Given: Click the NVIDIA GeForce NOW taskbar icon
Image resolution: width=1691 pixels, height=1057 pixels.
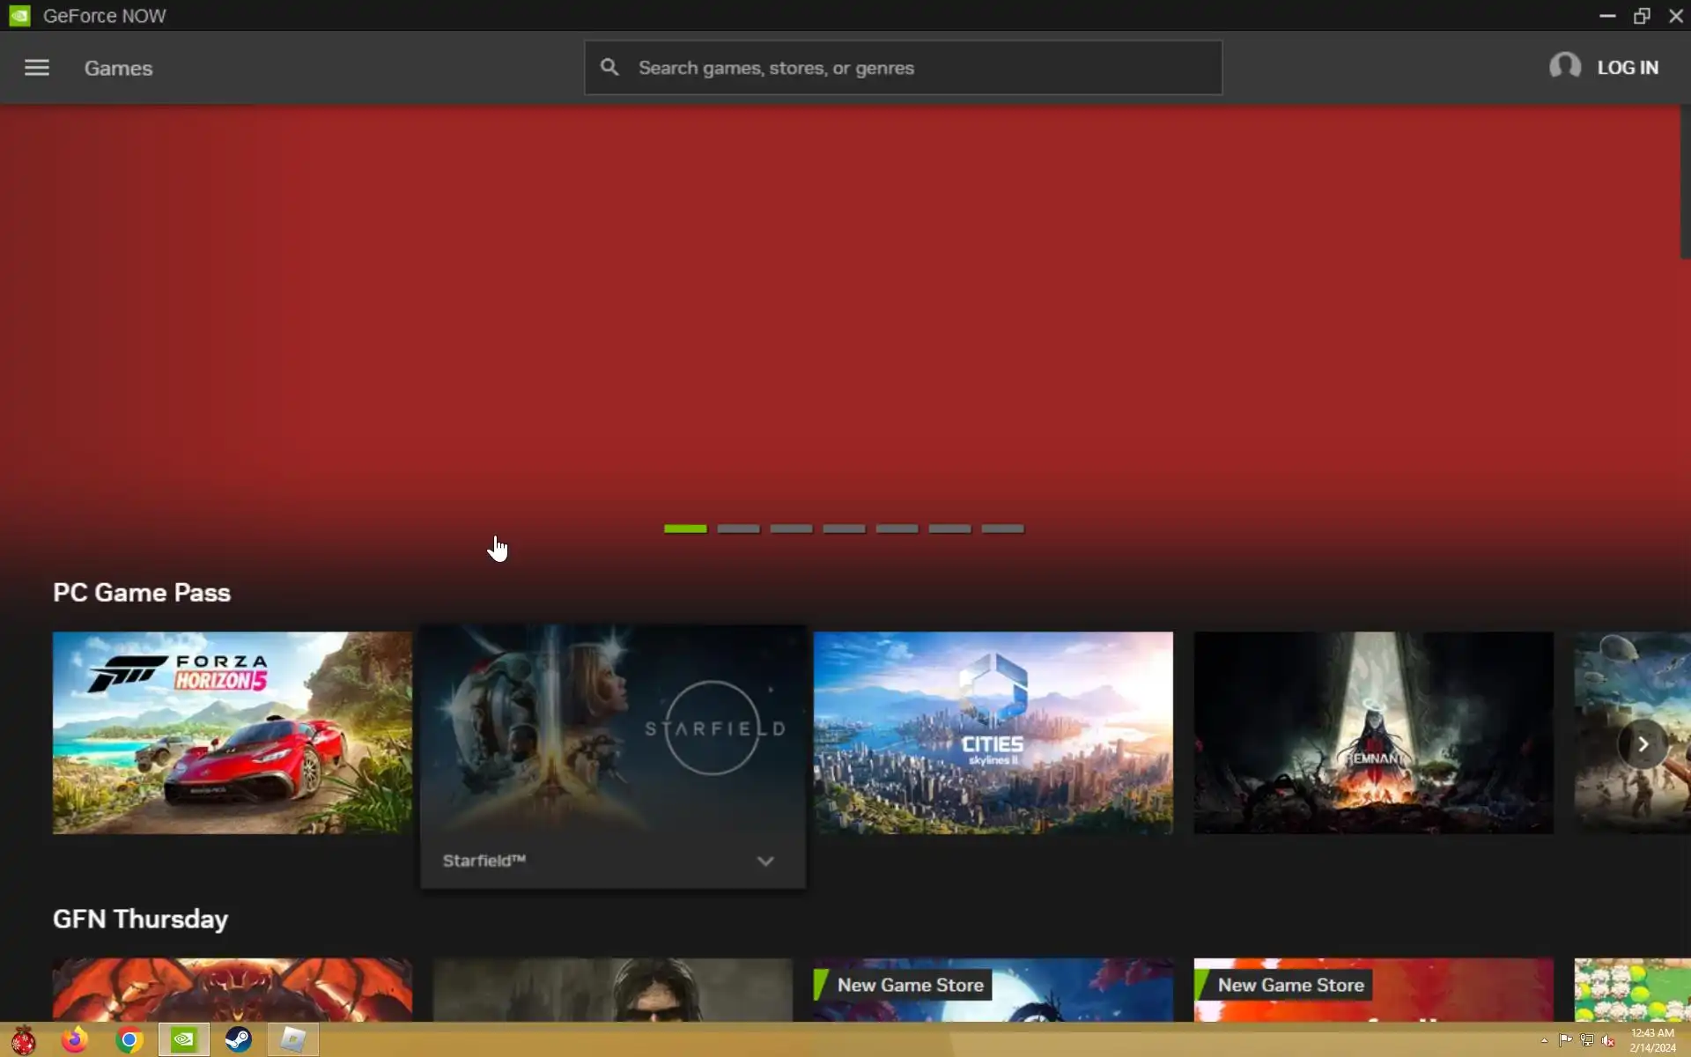Looking at the screenshot, I should (183, 1040).
